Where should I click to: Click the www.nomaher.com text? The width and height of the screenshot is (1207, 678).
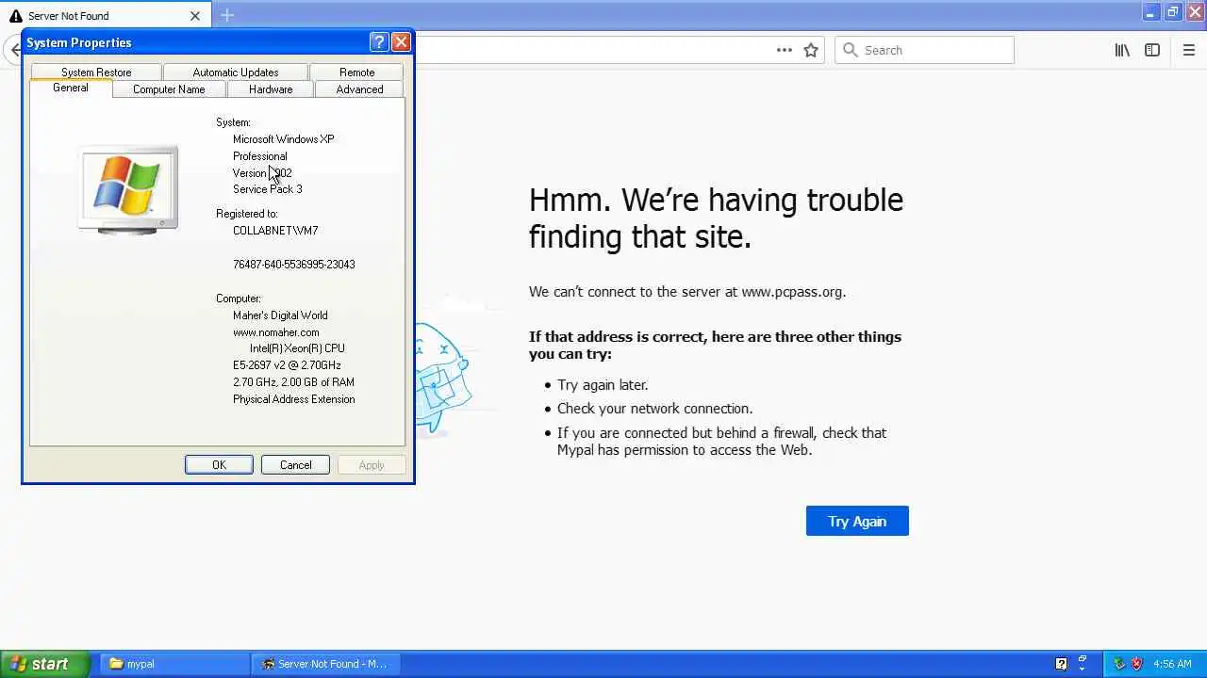click(276, 332)
